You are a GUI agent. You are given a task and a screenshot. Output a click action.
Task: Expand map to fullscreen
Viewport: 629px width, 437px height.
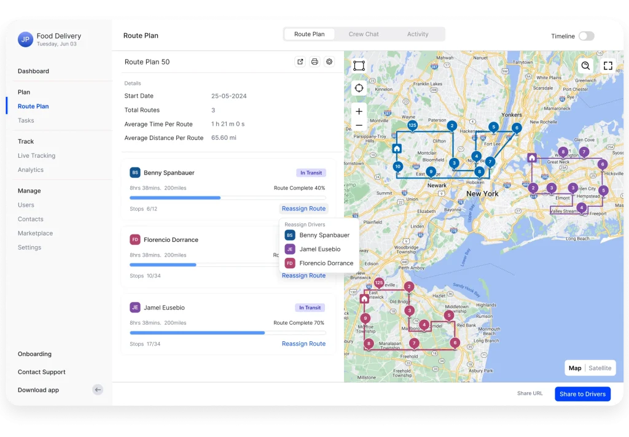tap(608, 65)
